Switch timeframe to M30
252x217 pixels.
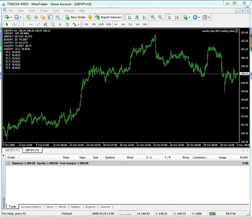pyautogui.click(x=108, y=25)
